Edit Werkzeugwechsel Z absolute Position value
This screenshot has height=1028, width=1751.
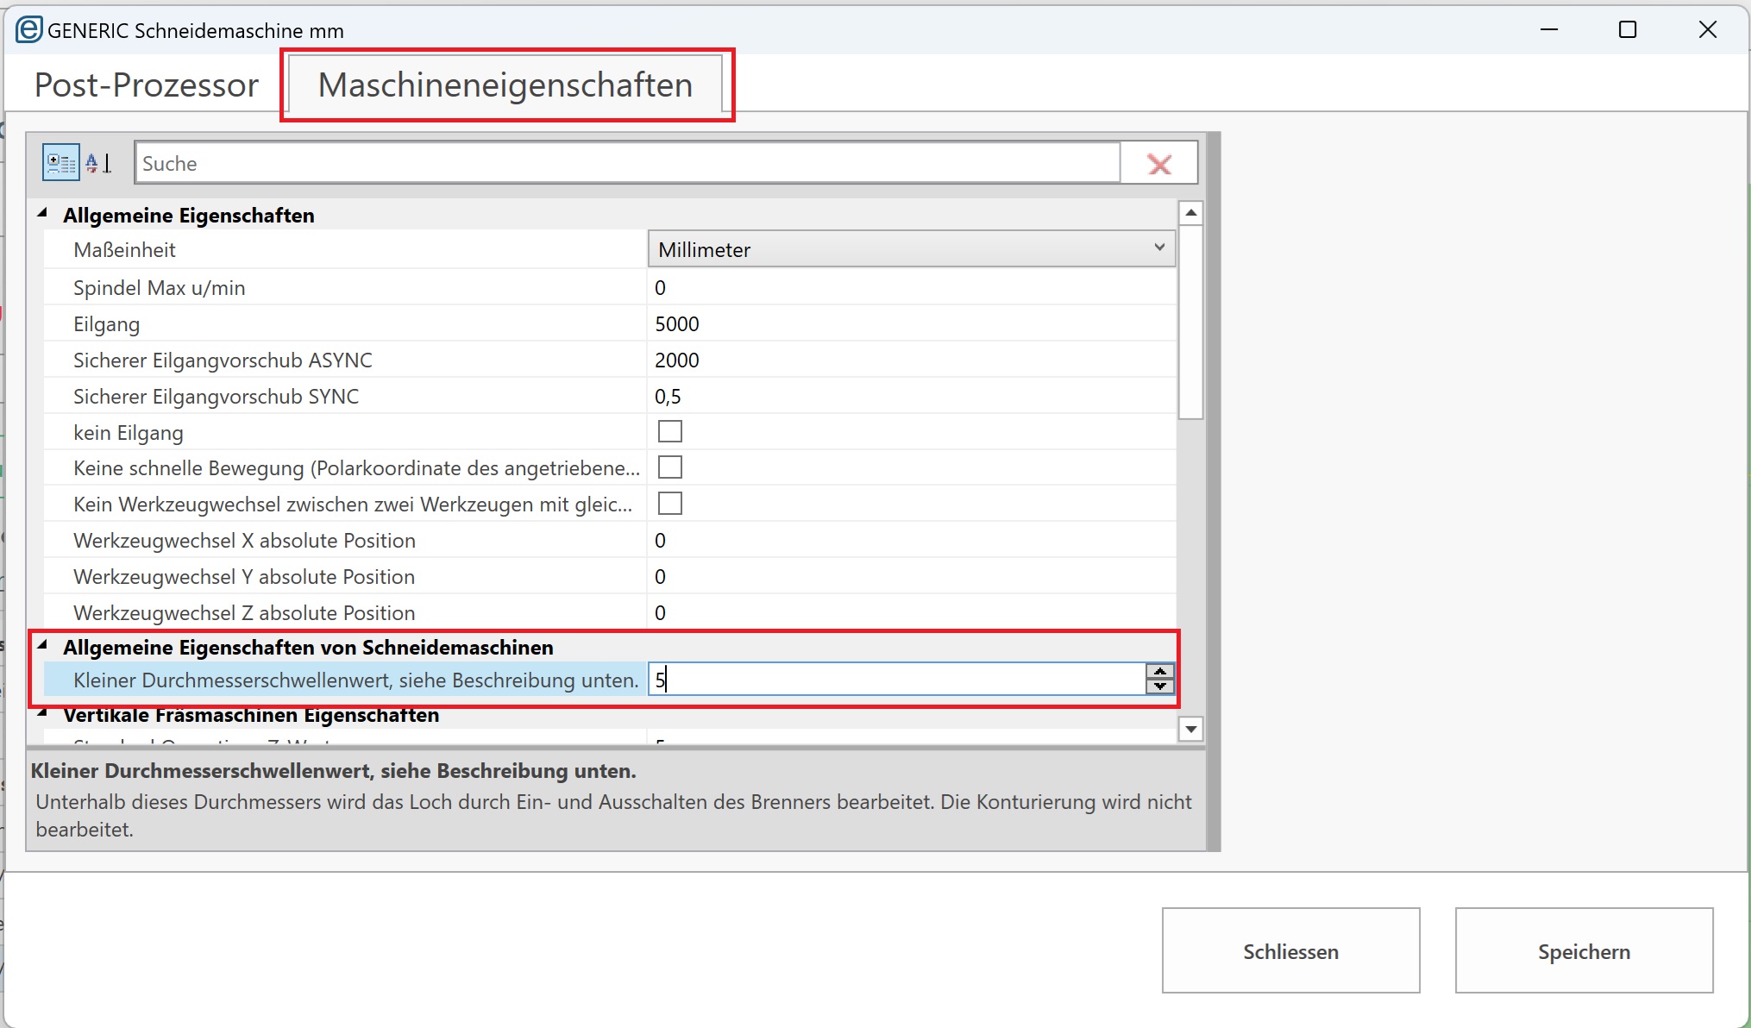tap(912, 612)
